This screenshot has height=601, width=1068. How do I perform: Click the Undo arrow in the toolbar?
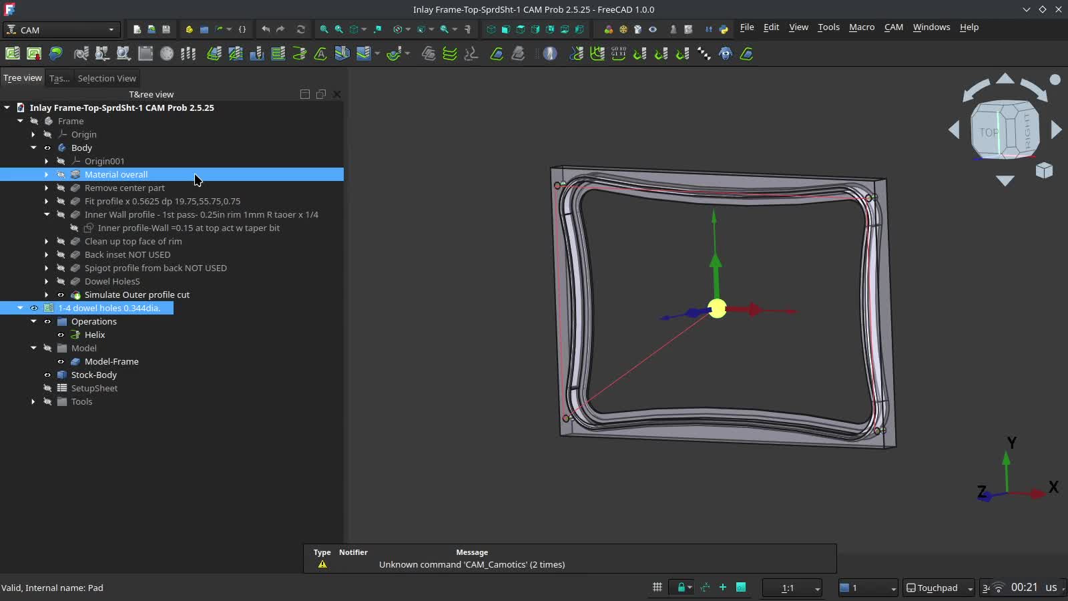click(x=266, y=29)
